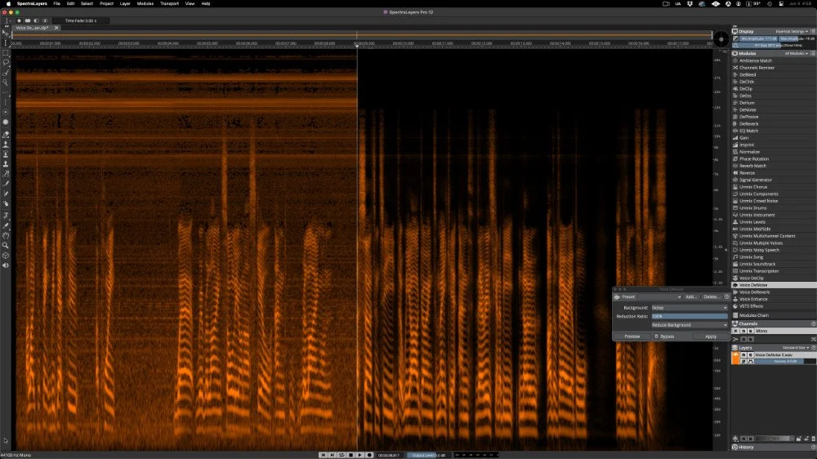
Task: Select the rectangular selection tool
Action: pyautogui.click(x=6, y=52)
